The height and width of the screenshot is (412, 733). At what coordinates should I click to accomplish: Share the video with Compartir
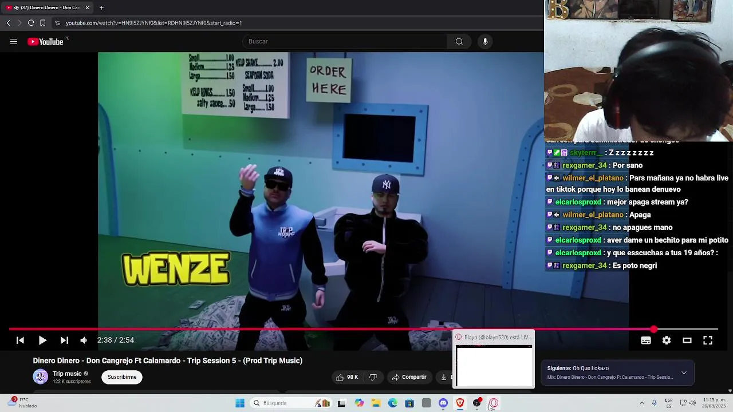pos(409,377)
